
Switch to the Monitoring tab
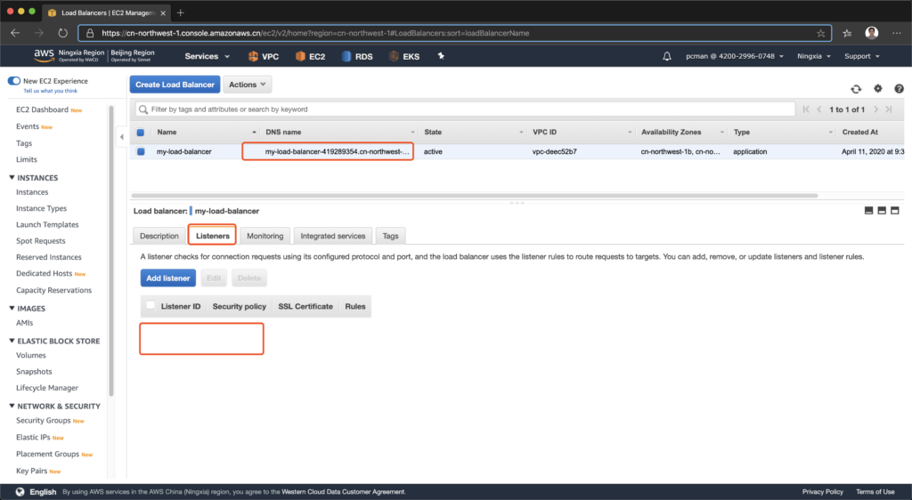[x=265, y=236]
